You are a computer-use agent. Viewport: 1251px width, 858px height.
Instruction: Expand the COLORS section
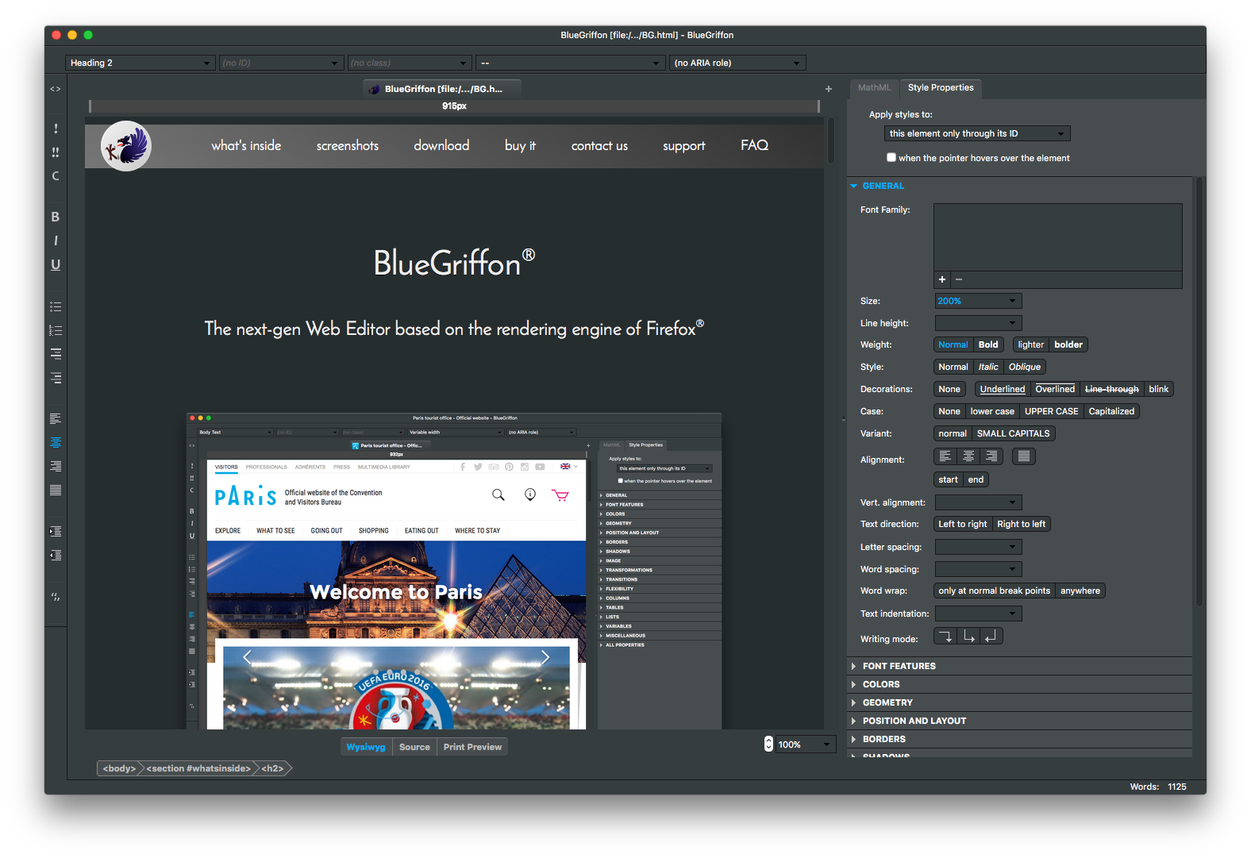point(1020,684)
